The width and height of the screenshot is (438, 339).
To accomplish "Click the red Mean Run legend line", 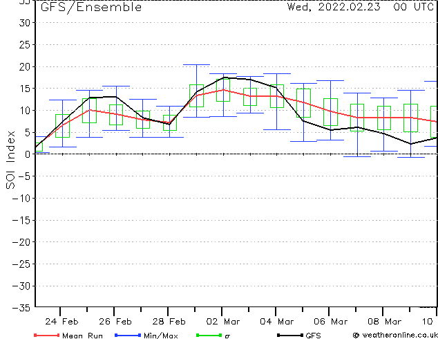I will tap(47, 335).
